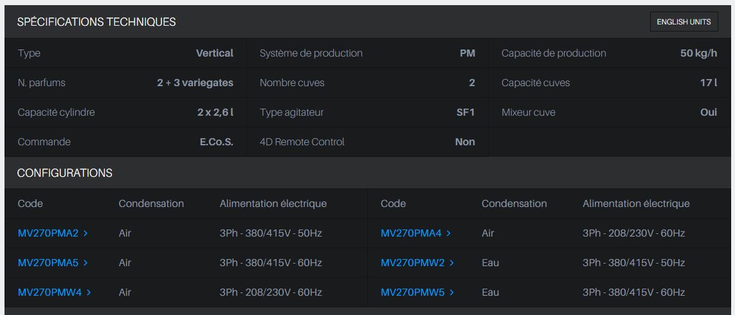Click the chevron arrow beside MV270PMW4

click(89, 292)
